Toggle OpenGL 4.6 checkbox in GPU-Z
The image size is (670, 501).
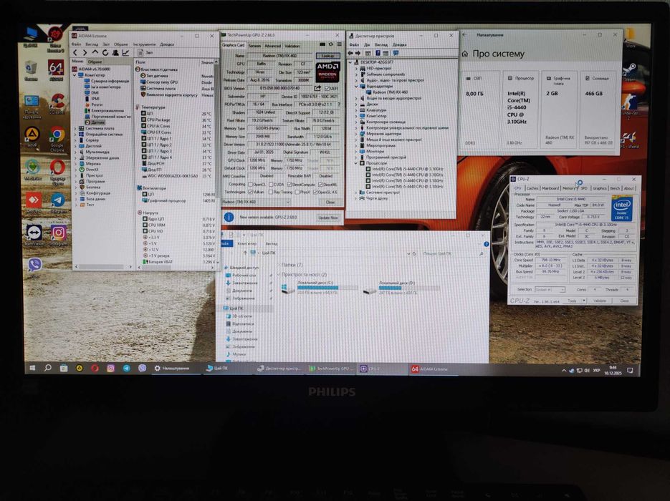315,192
